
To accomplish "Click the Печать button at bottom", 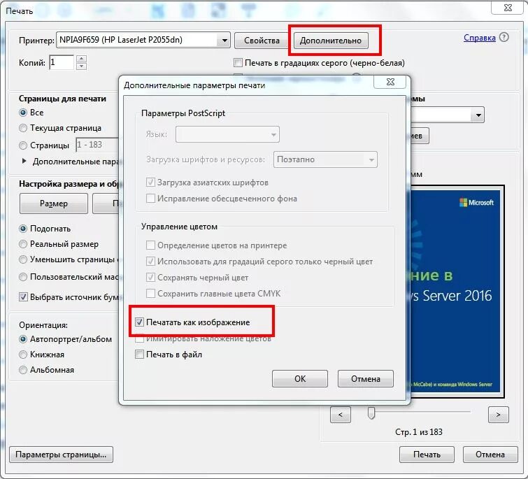I will coord(427,455).
